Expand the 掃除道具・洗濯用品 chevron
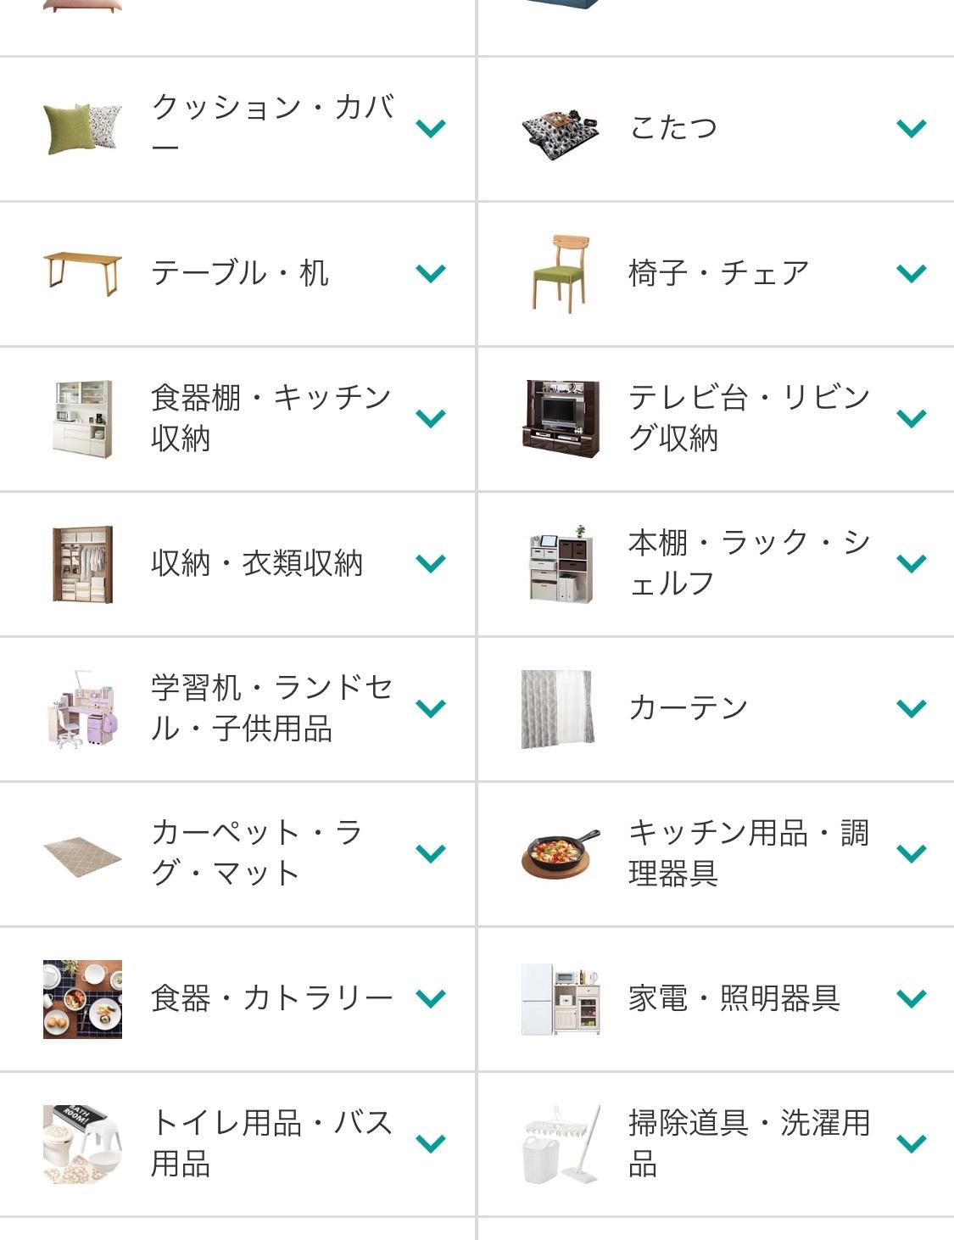 [x=912, y=1144]
